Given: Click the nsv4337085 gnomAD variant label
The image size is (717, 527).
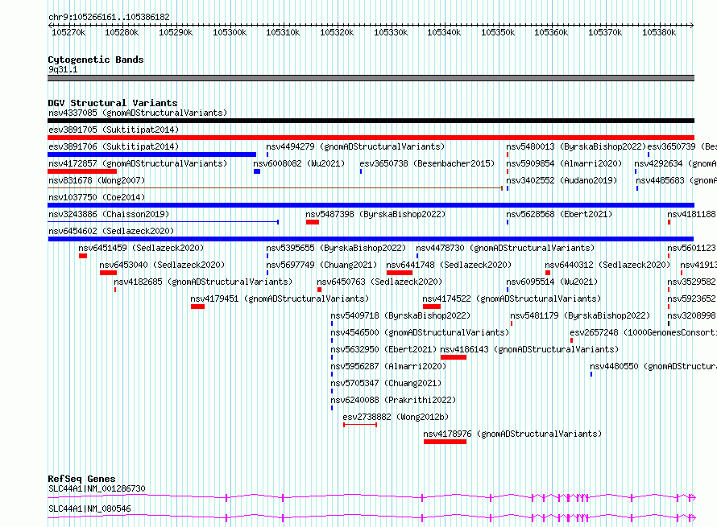Looking at the screenshot, I should [x=138, y=113].
